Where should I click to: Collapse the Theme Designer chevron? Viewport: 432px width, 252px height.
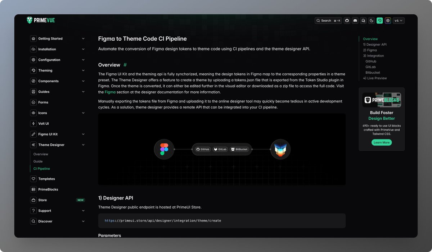(x=83, y=145)
